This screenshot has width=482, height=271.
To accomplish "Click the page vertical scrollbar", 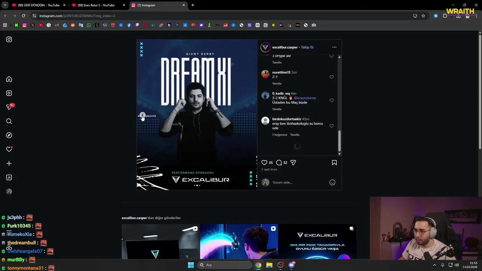I will click(x=480, y=92).
